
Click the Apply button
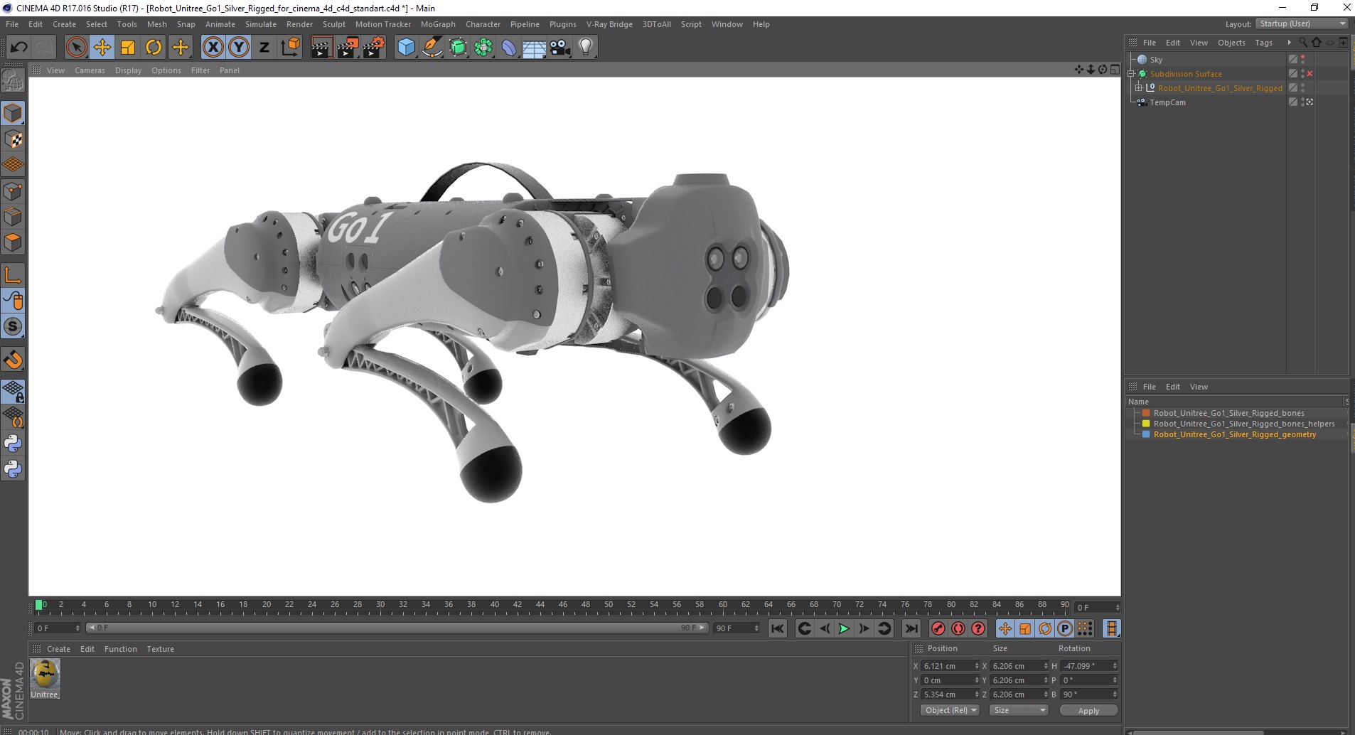pos(1088,710)
